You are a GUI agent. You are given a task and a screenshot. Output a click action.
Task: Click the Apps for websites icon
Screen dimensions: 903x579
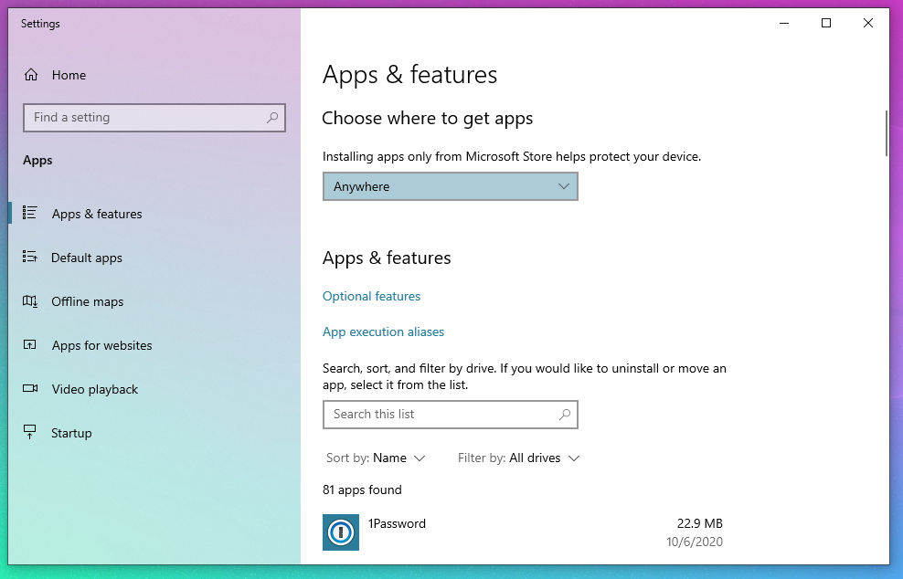30,345
